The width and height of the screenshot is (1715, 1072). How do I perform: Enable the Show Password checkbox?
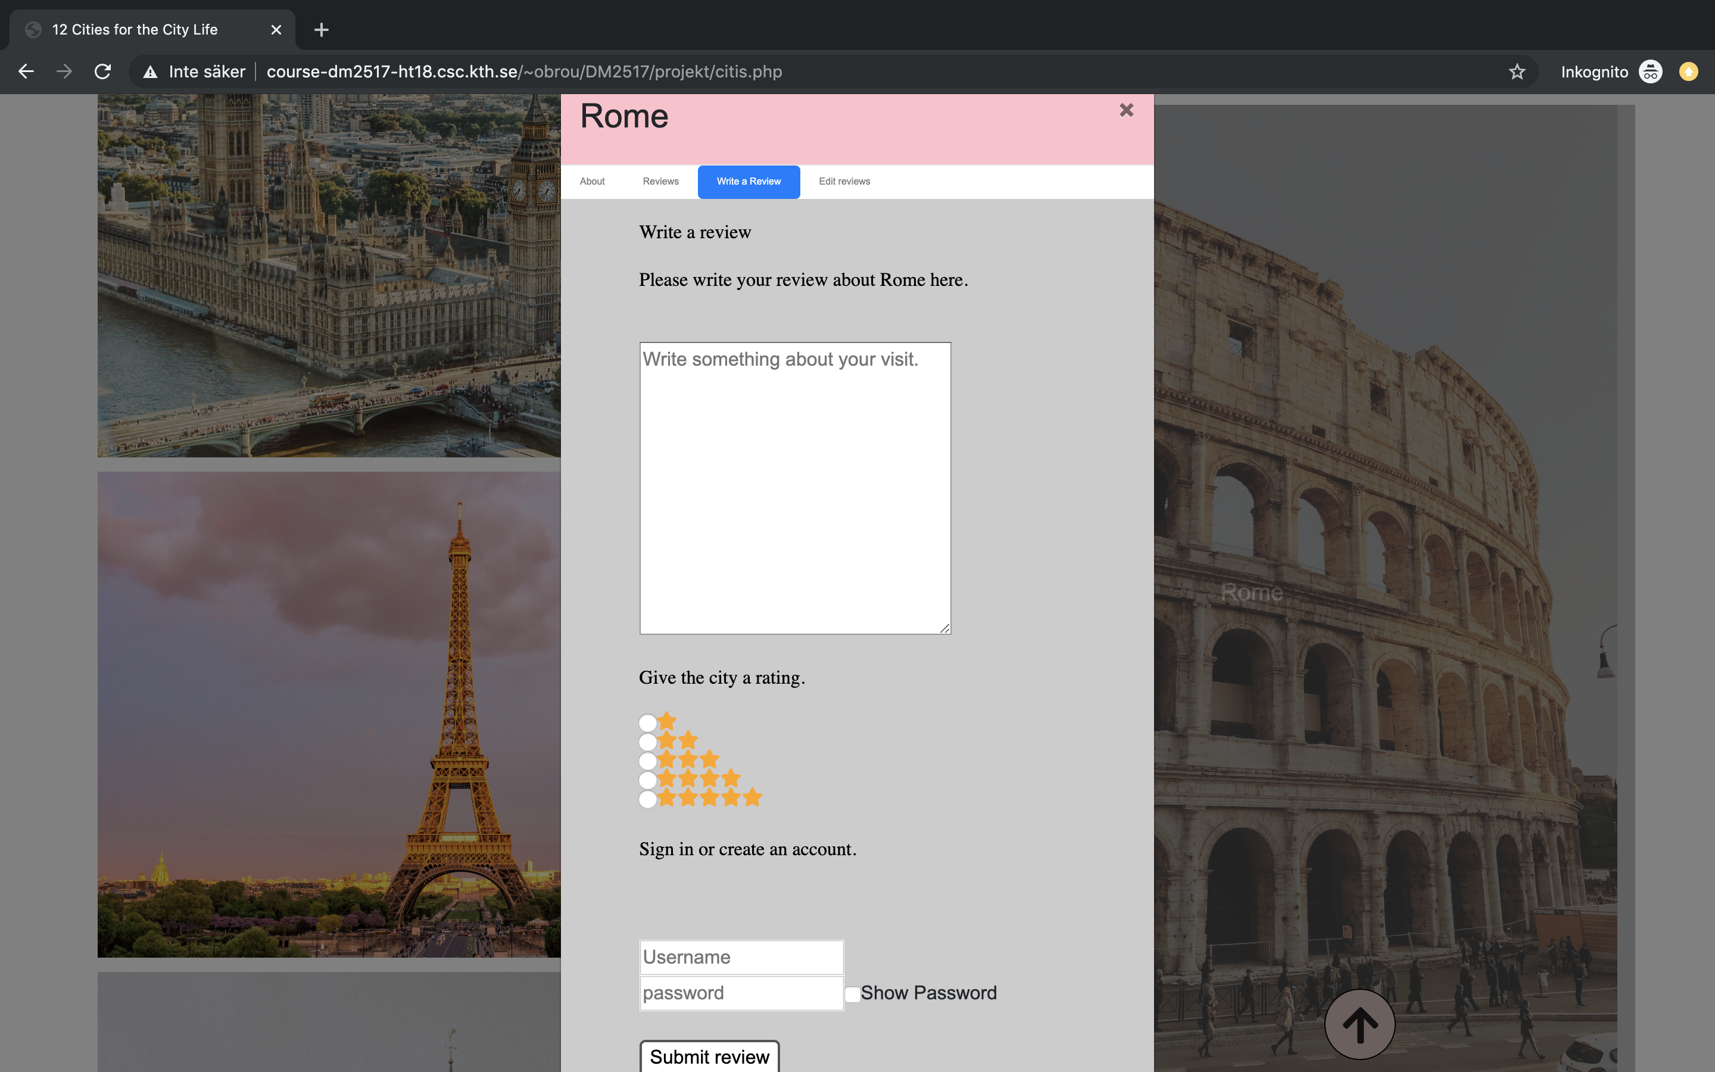853,994
